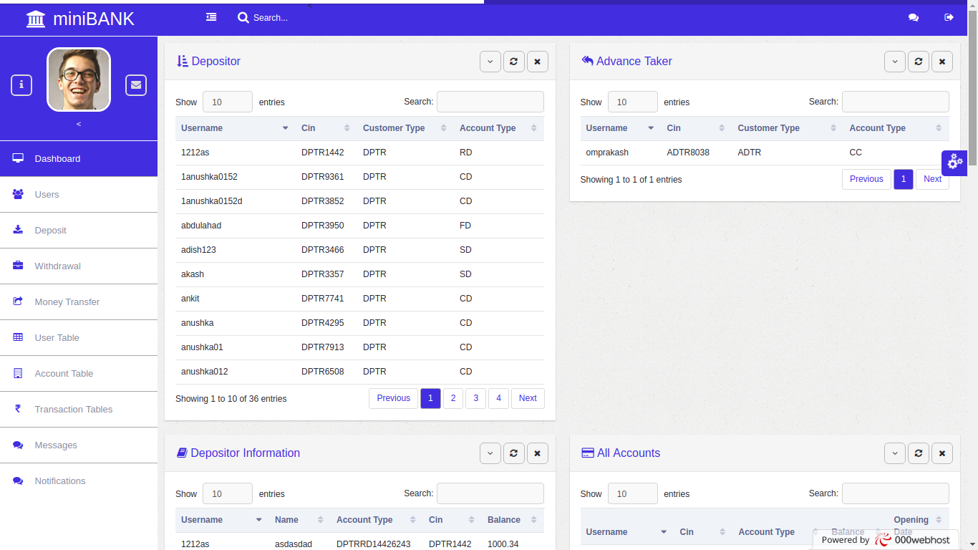Go to page 4 of Depositor table

point(499,398)
